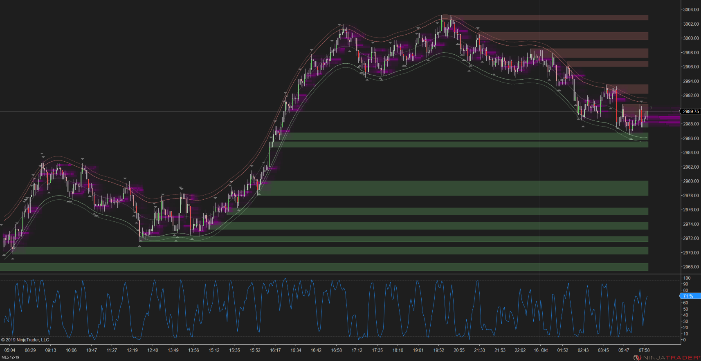Click the 17:35 time axis label
The image size is (701, 361).
click(377, 350)
